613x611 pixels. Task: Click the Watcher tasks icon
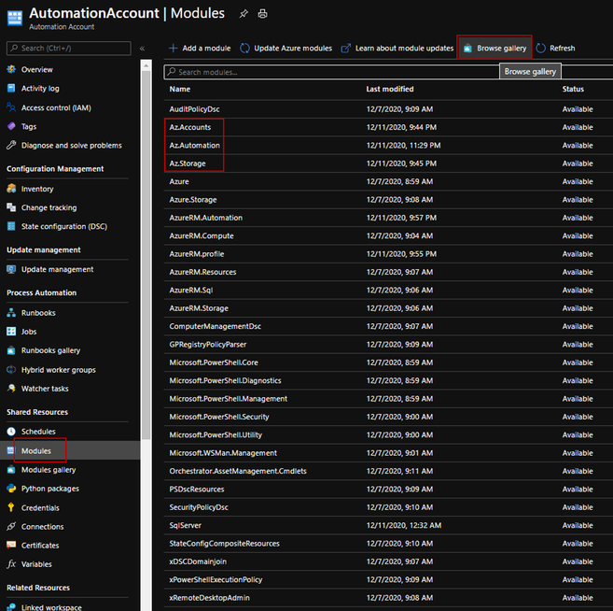11,389
